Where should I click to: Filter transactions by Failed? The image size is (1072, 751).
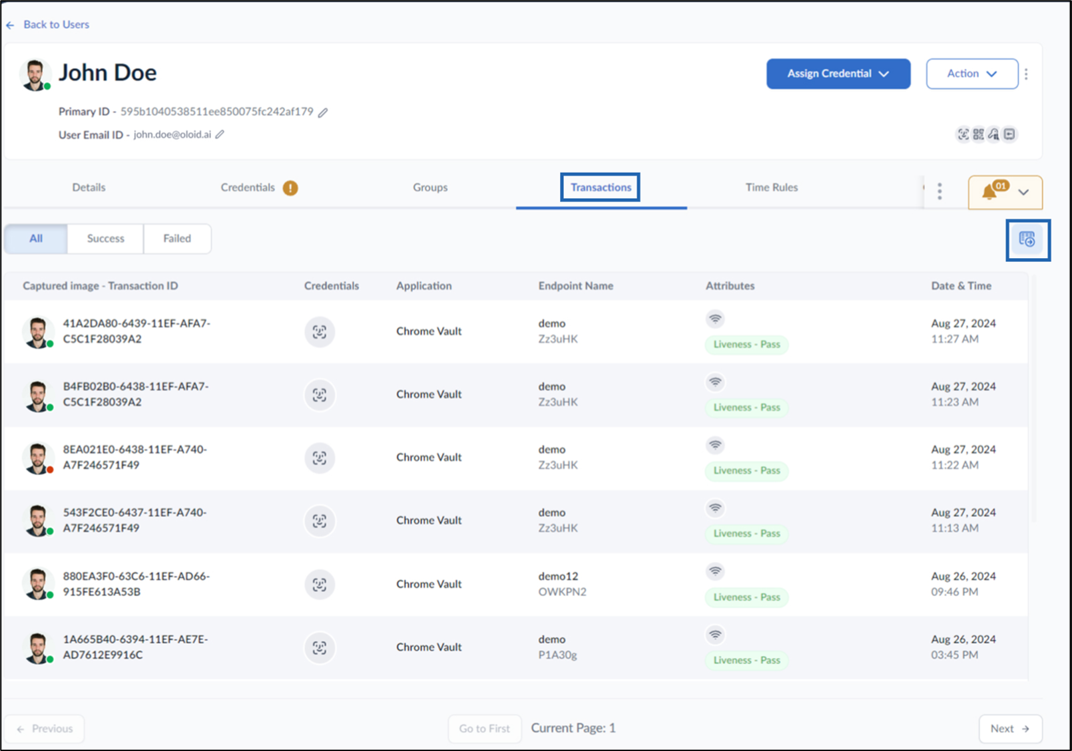tap(177, 239)
